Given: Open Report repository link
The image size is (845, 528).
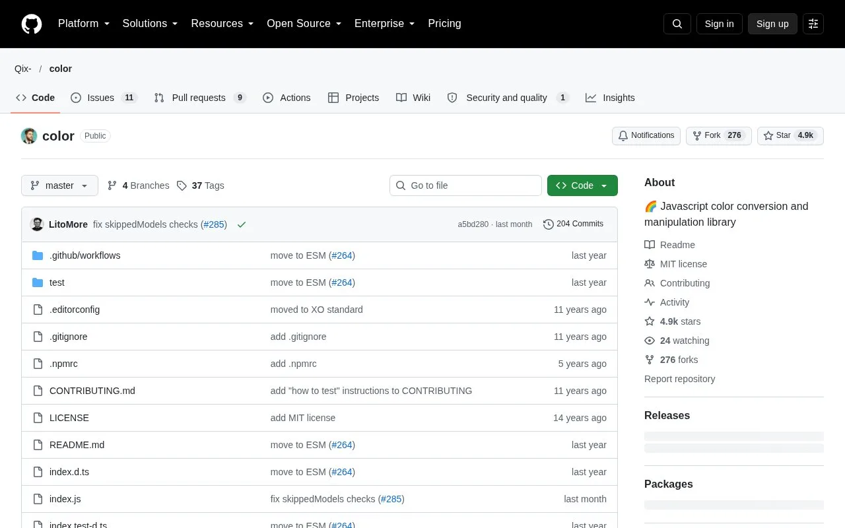Looking at the screenshot, I should tap(679, 379).
